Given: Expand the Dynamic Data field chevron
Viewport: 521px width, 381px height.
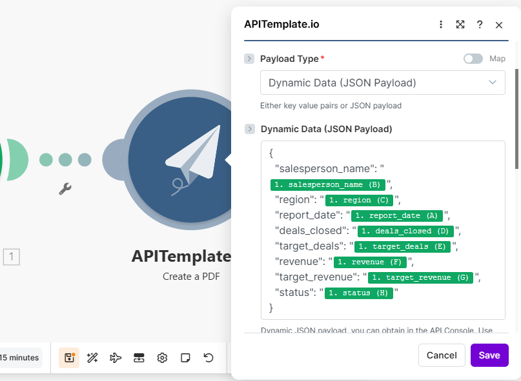Looking at the screenshot, I should [x=249, y=129].
